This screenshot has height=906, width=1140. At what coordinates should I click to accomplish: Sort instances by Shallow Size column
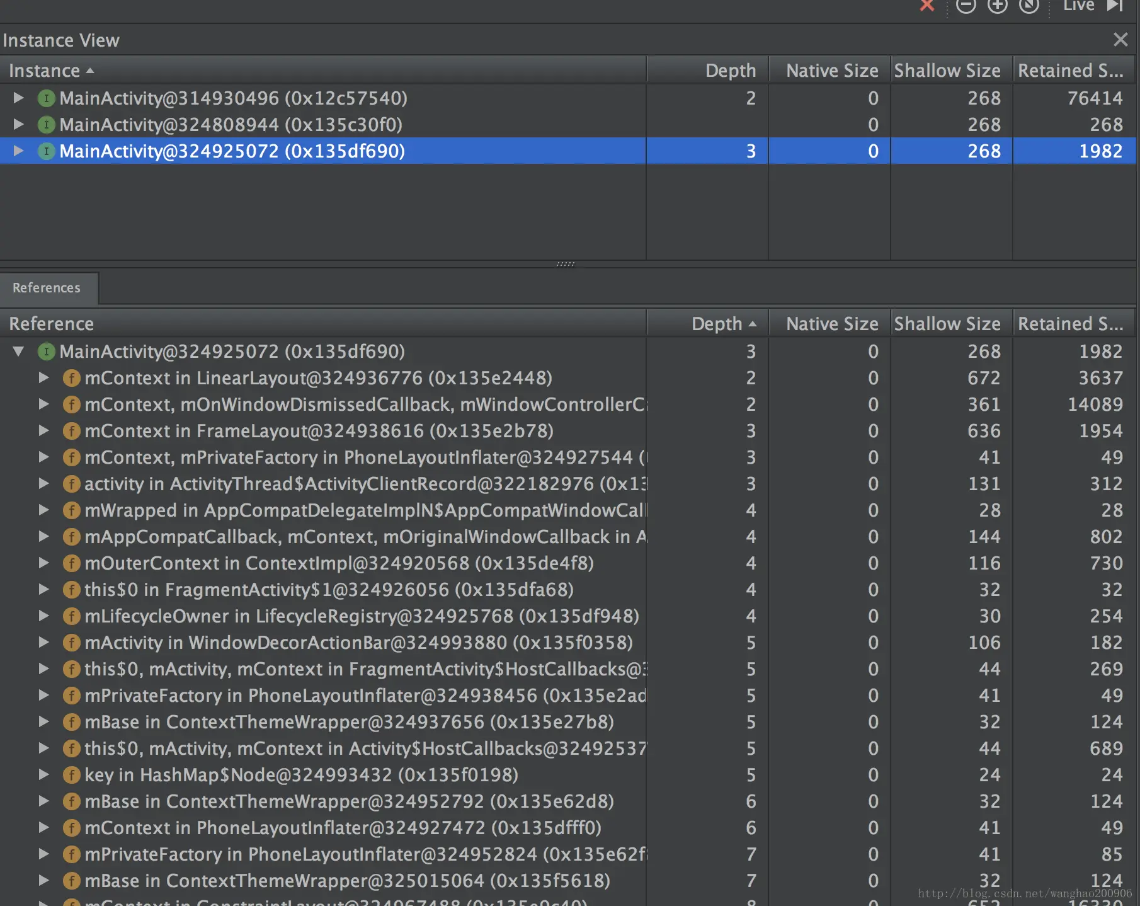click(x=952, y=70)
